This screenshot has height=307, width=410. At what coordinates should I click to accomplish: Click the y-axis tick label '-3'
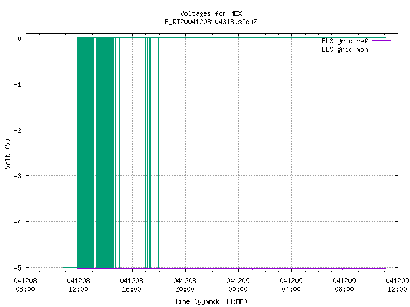[18, 176]
